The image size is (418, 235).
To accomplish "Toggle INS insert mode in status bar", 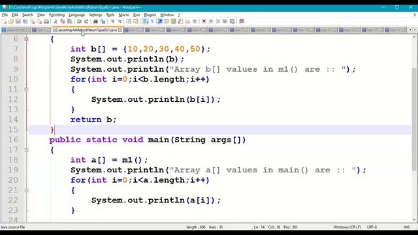I will pos(406,227).
